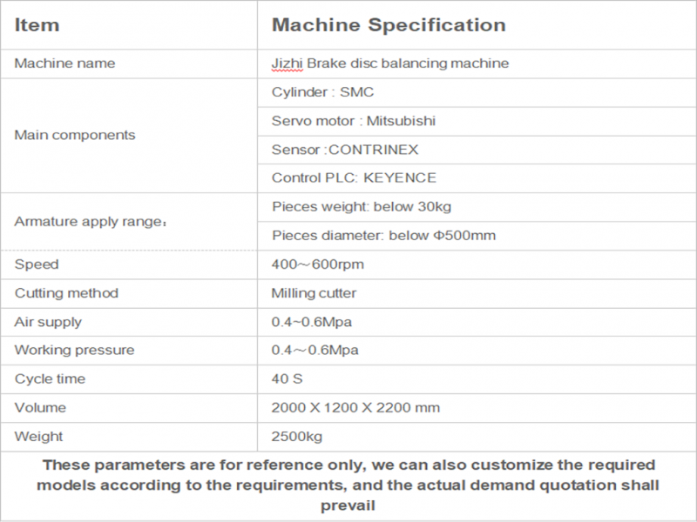Select Pieces weight: below 30kg cell
Screen dimensions: 697x522
(x=362, y=207)
